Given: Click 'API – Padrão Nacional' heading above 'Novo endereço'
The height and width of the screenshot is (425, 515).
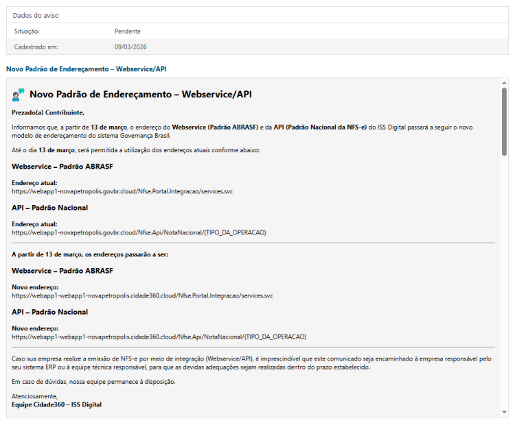Looking at the screenshot, I should click(50, 312).
